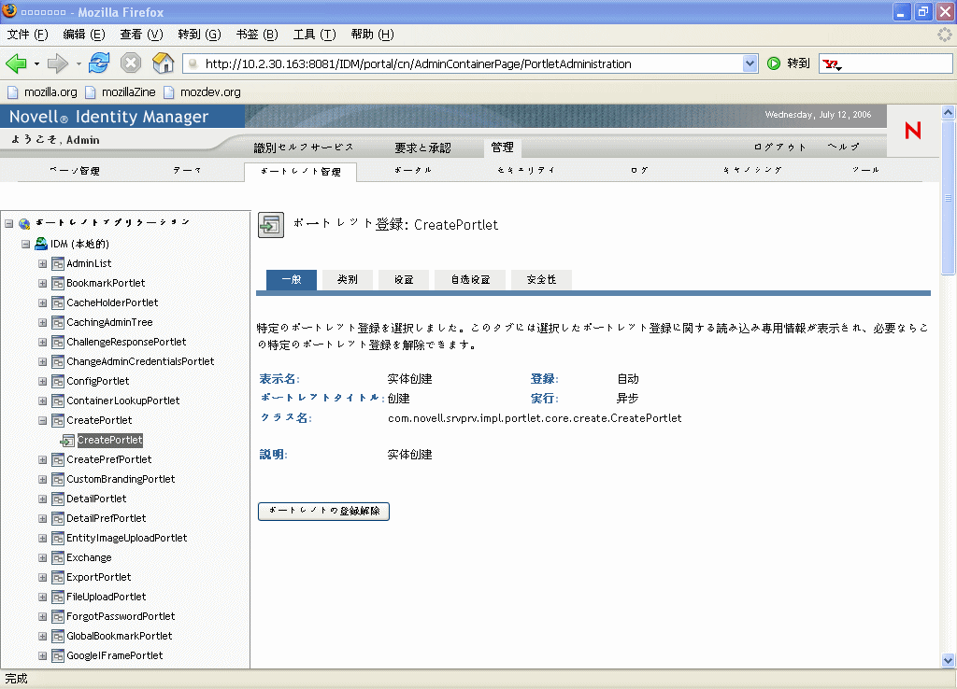
Task: Expand the ChallengeResponsePortlet node
Action: pyautogui.click(x=43, y=342)
